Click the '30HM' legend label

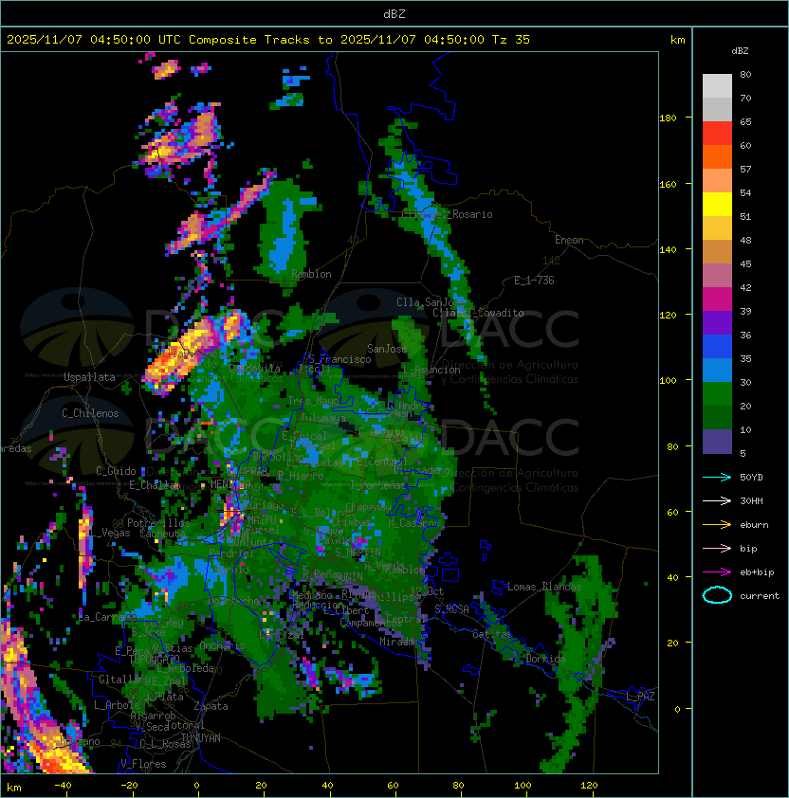751,500
